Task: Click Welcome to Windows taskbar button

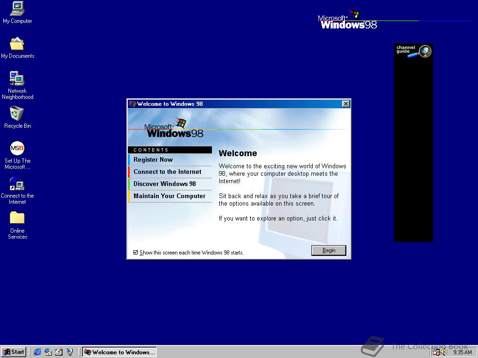Action: (119, 352)
